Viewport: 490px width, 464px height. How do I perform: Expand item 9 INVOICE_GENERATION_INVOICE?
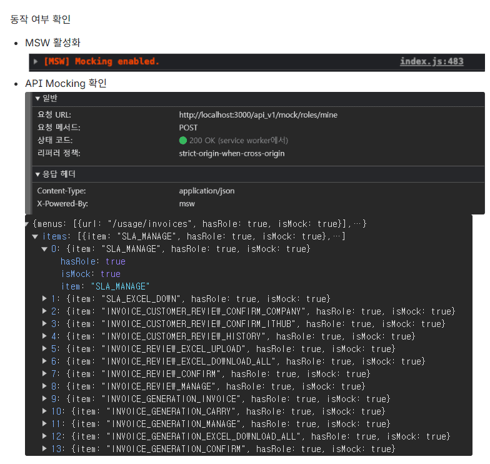click(44, 399)
